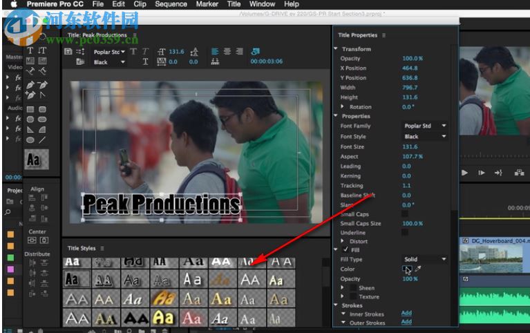Click the green label color in Project panel

point(10,258)
